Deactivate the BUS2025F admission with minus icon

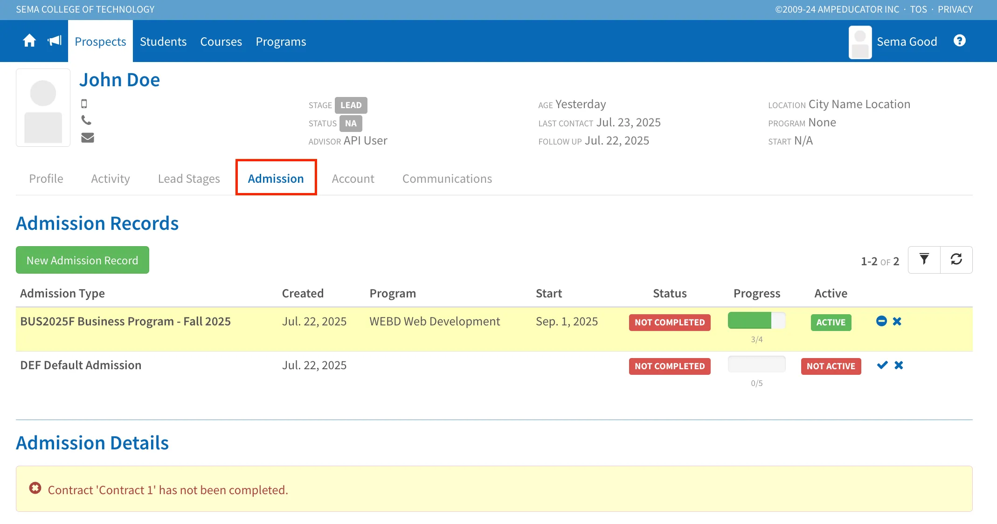(x=881, y=321)
